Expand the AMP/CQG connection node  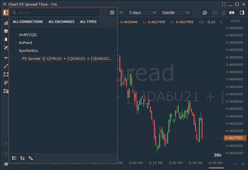coord(16,34)
